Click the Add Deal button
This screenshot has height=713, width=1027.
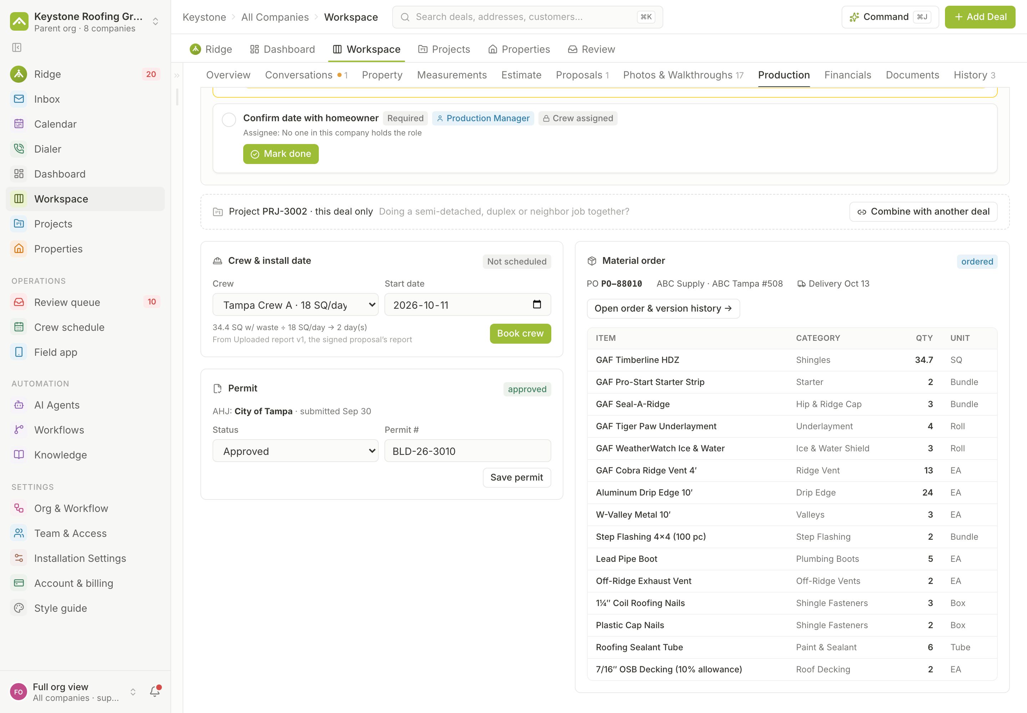click(x=980, y=17)
